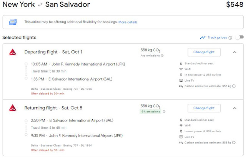Click the $548 total price
The width and height of the screenshot is (246, 158).
click(x=234, y=5)
